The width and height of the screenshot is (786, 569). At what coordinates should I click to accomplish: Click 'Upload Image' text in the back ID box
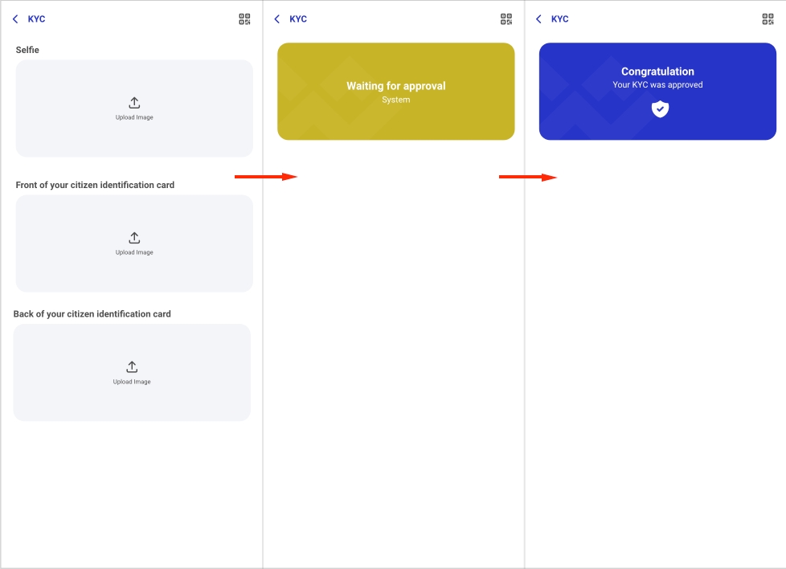click(x=132, y=382)
